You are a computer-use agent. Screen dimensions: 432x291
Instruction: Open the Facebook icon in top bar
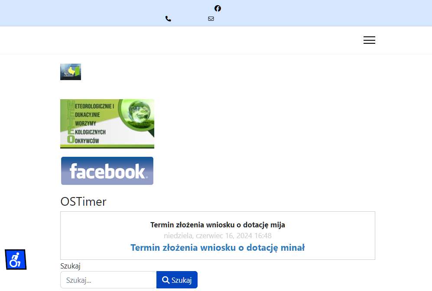(x=218, y=9)
